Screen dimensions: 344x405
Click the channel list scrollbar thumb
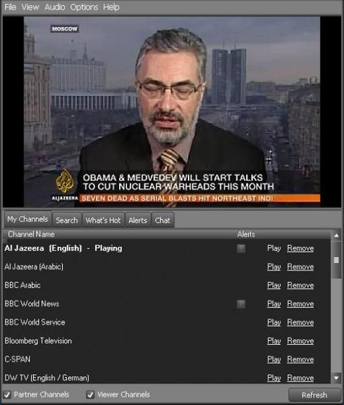[x=337, y=260]
